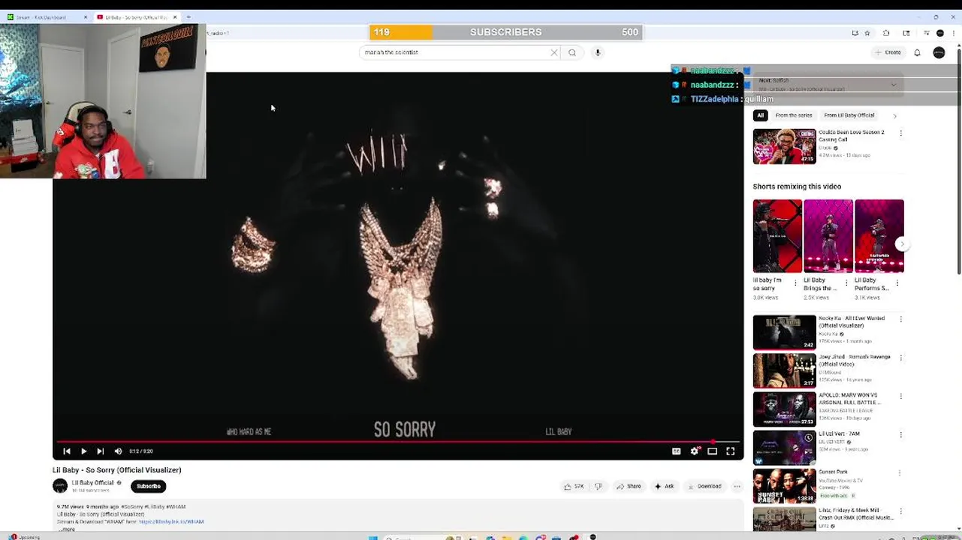Image resolution: width=962 pixels, height=540 pixels.
Task: Open options for the APOLLO battle video
Action: (900, 396)
